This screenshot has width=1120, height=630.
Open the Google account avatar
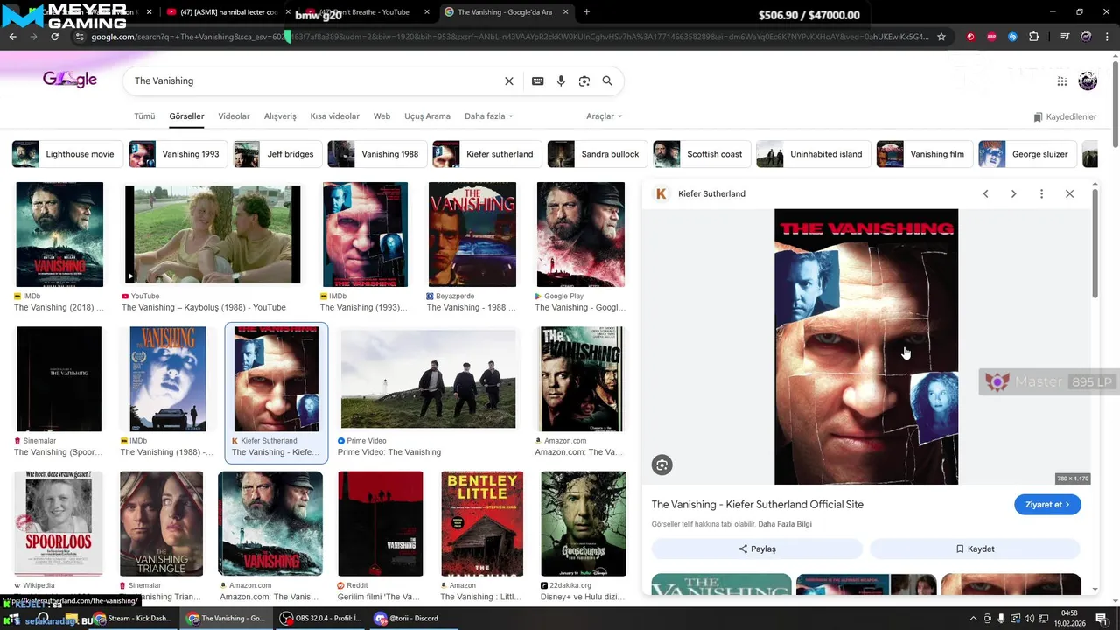click(x=1088, y=81)
